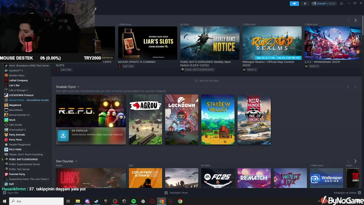Screen dimensions: 364x205
Task: Click Oyun Ekle to add a game
Action: click(x=11, y=193)
